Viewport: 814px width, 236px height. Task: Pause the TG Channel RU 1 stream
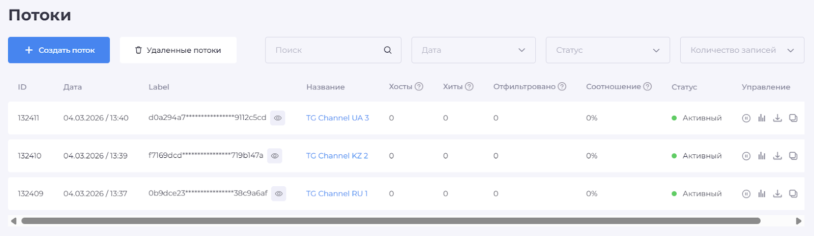[x=746, y=194]
